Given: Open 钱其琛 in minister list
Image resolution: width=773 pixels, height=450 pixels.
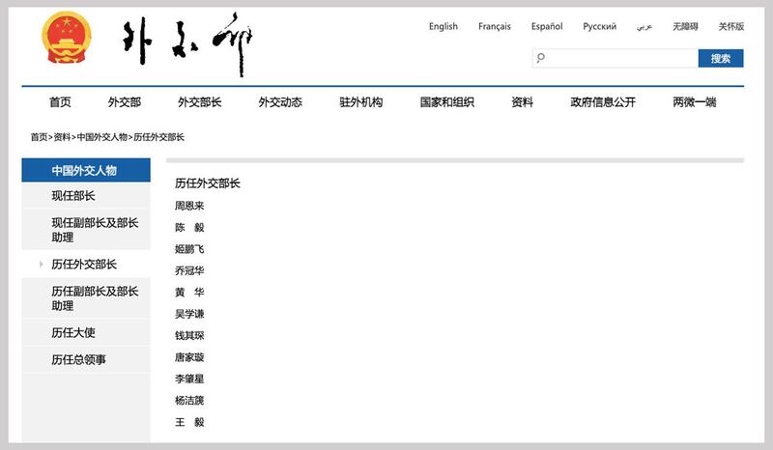Looking at the screenshot, I should tap(189, 336).
